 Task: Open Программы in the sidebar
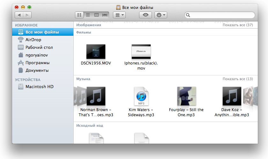click(37, 63)
